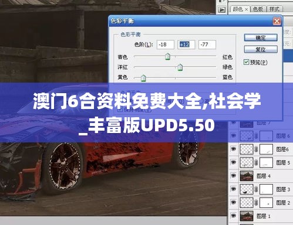Select the 图层 4 layer thumbnail
The image size is (293, 225).
tap(247, 176)
